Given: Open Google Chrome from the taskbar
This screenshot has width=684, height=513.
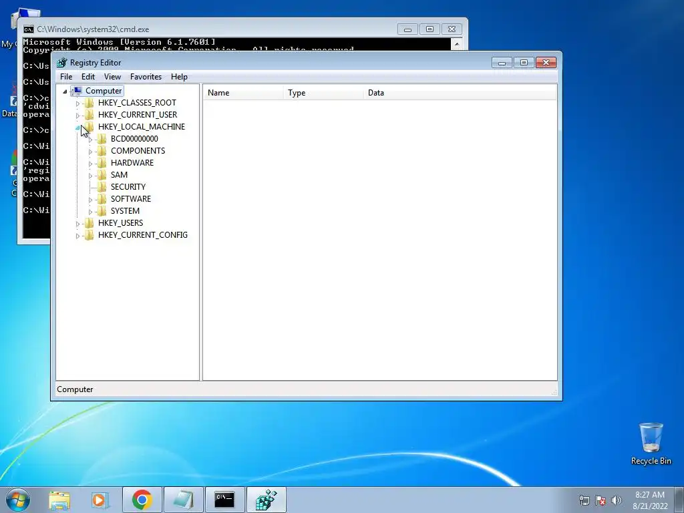Looking at the screenshot, I should tap(142, 500).
